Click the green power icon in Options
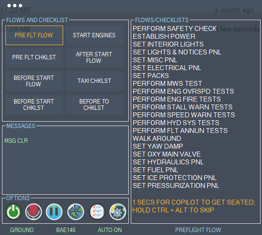The image size is (262, 235). pos(14,212)
